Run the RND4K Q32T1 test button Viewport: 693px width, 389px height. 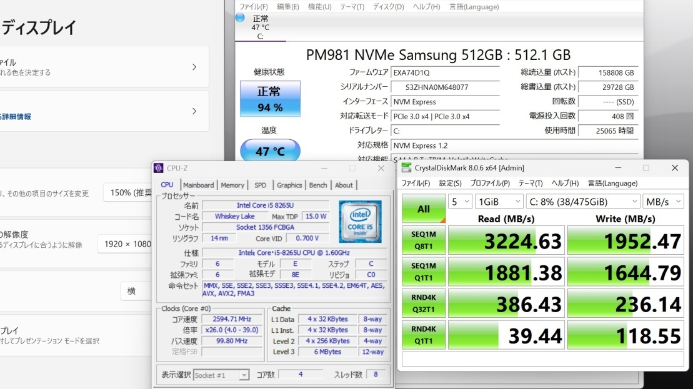[424, 303]
